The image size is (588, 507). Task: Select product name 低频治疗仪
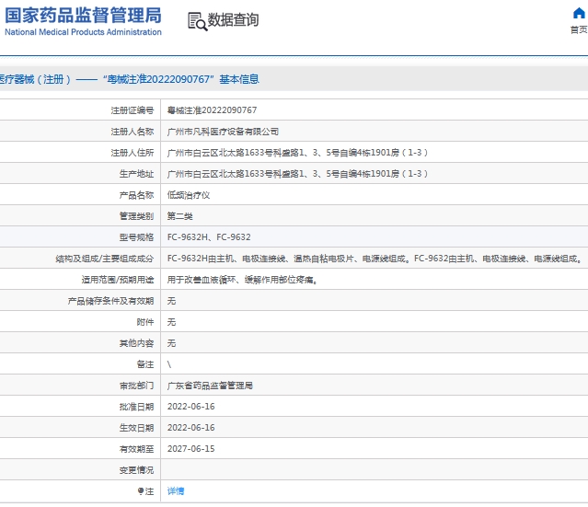click(189, 195)
